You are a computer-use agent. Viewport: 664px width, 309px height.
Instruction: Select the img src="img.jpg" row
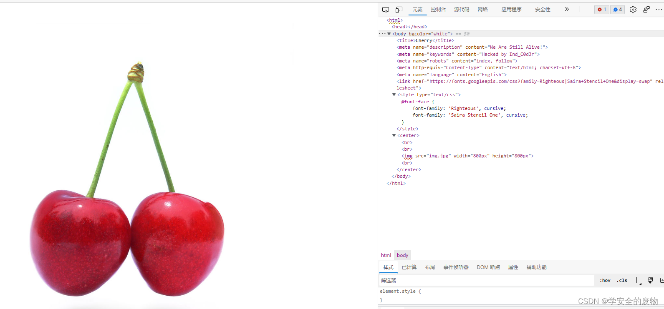pyautogui.click(x=467, y=156)
